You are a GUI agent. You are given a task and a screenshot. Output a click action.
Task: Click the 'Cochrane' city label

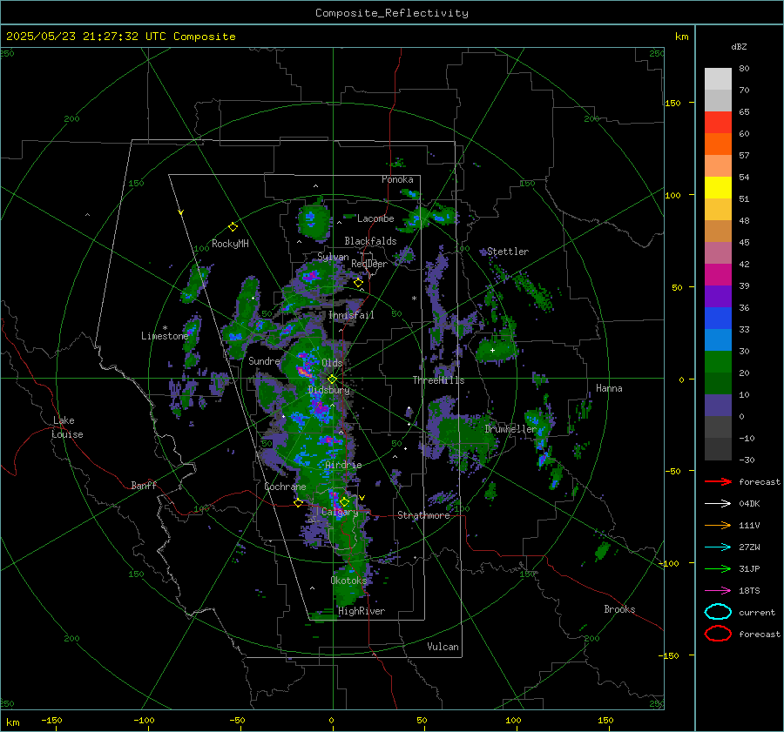pyautogui.click(x=285, y=487)
